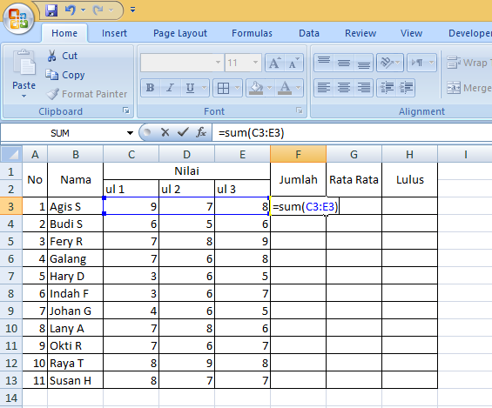Screen dimensions: 492x408
Task: Open the Insert Function fx icon
Action: click(x=201, y=132)
